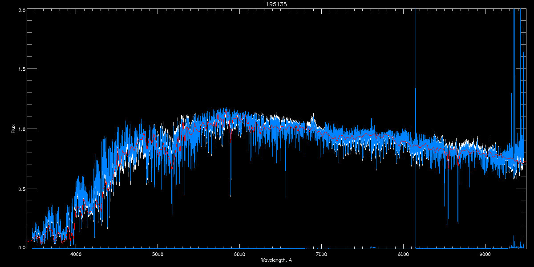Click the 5000 wavelength tick label
Image resolution: width=534 pixels, height=267 pixels.
point(158,255)
